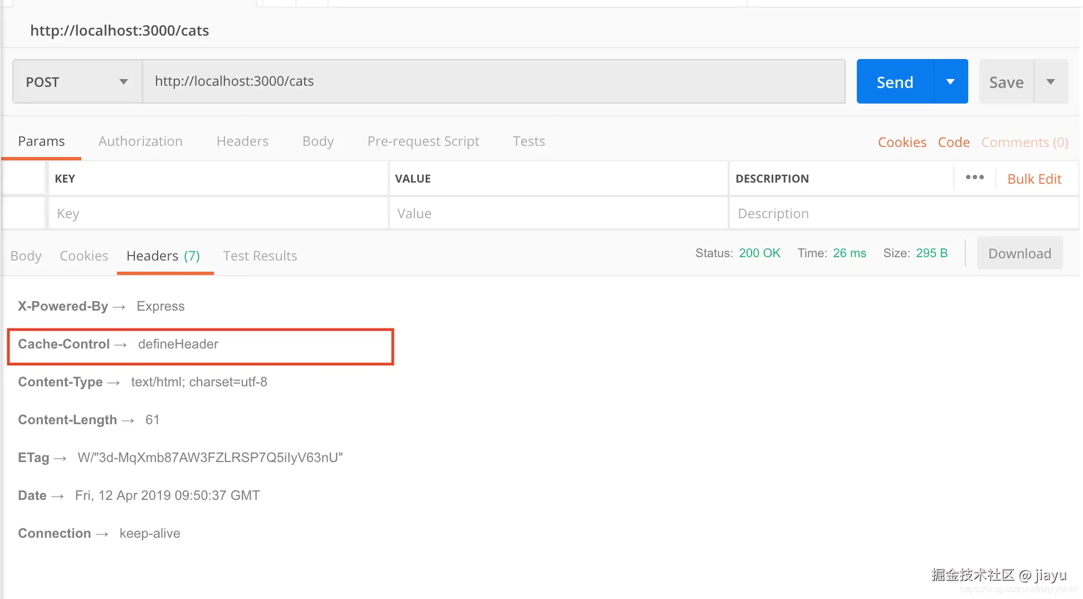Open the request Body tab

tap(318, 141)
